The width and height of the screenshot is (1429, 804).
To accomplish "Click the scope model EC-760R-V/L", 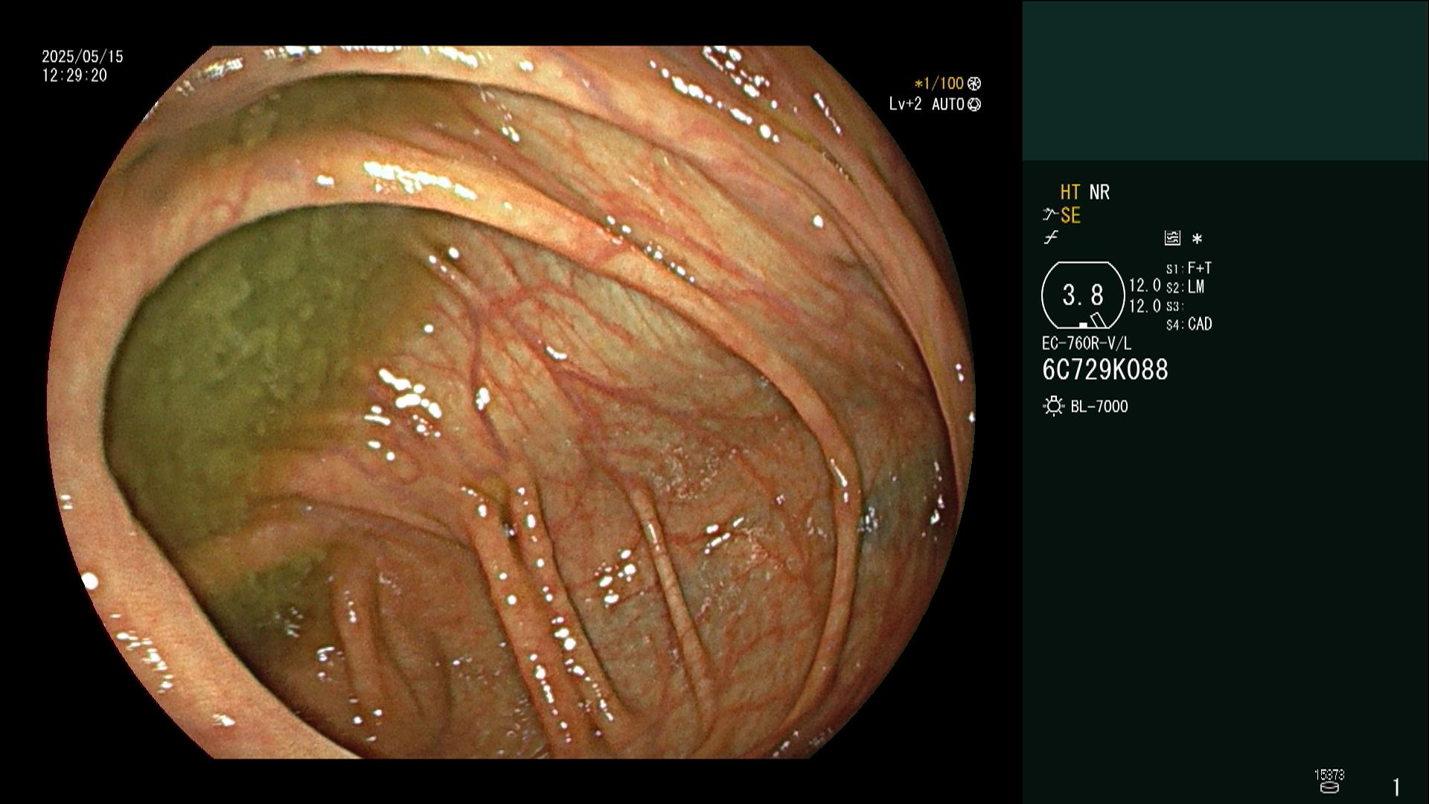I will tap(1086, 344).
